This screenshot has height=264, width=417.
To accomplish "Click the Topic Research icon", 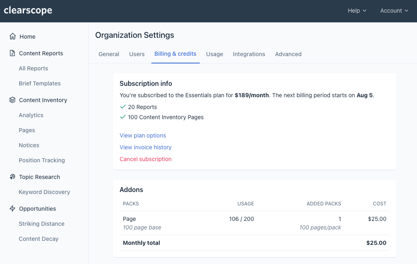I will pyautogui.click(x=13, y=177).
